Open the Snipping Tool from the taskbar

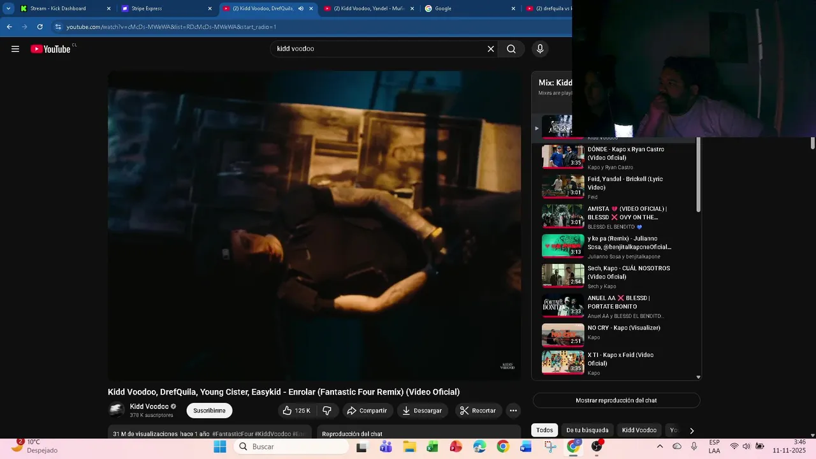point(550,447)
